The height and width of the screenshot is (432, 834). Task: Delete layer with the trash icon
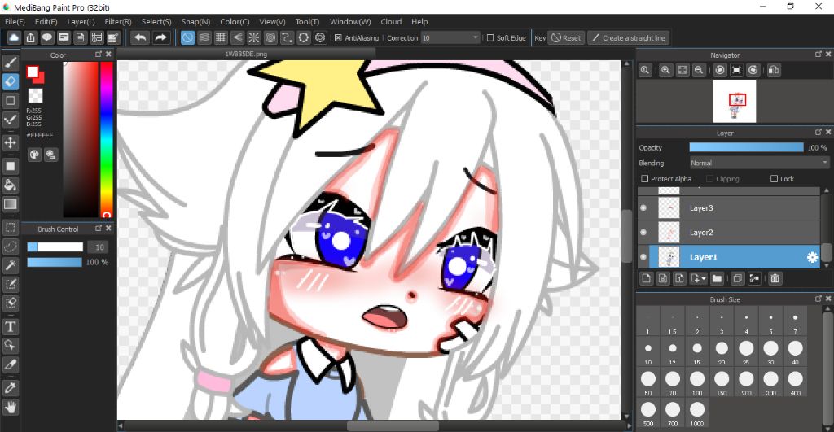(775, 278)
